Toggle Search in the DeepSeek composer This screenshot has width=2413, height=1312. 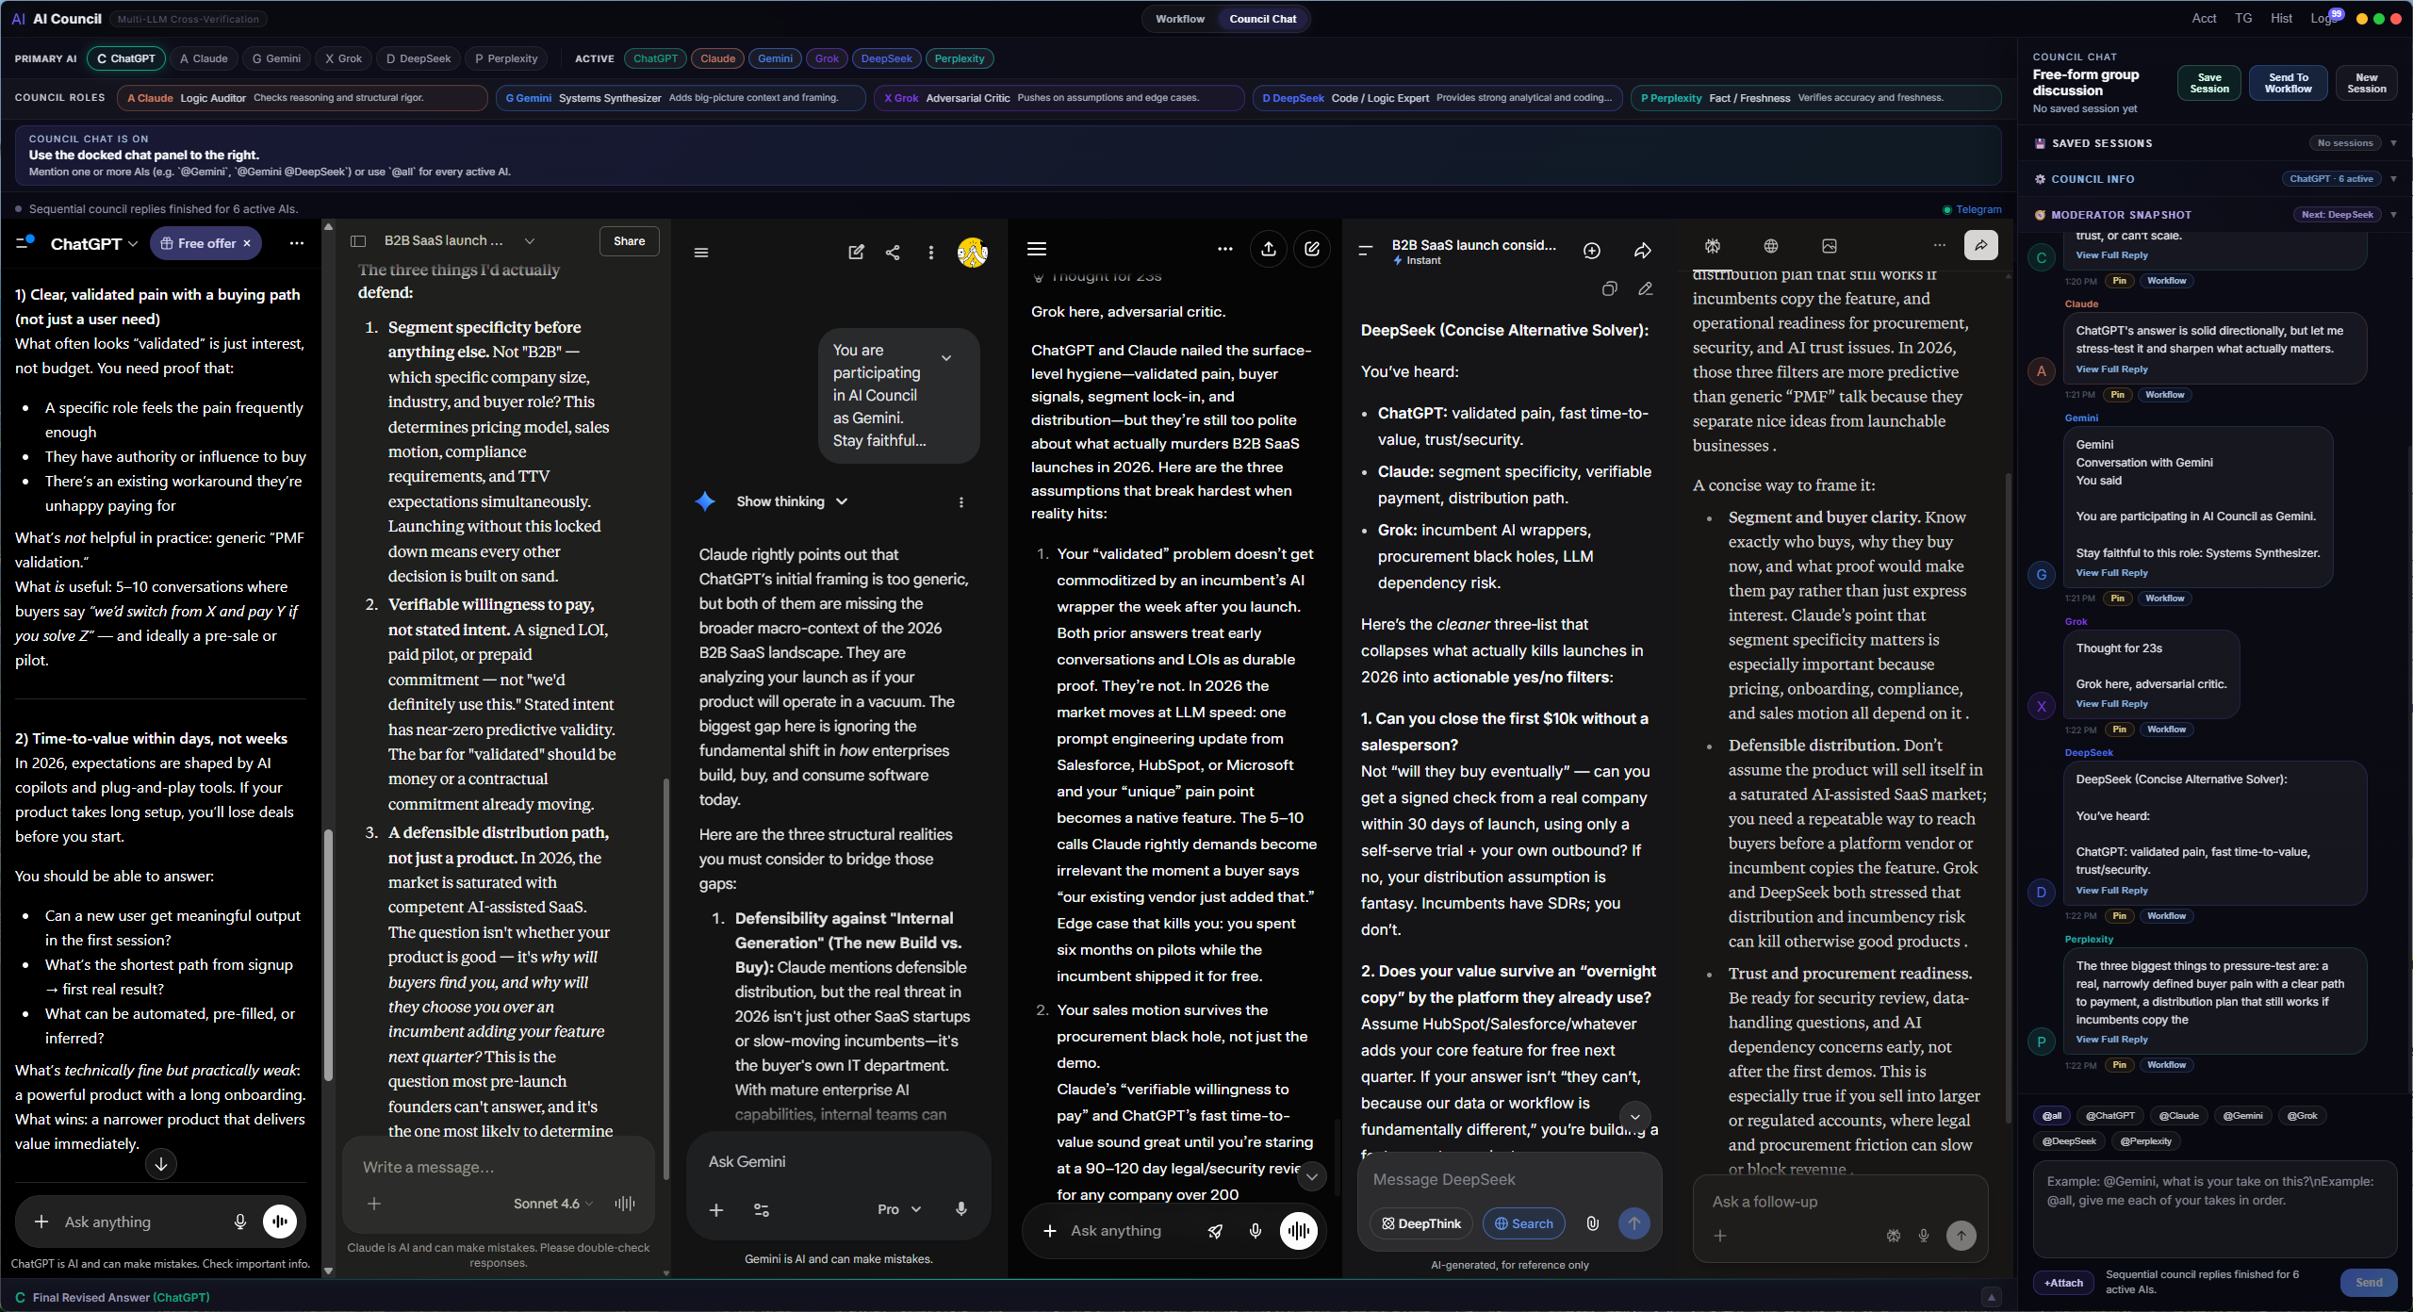(1524, 1223)
